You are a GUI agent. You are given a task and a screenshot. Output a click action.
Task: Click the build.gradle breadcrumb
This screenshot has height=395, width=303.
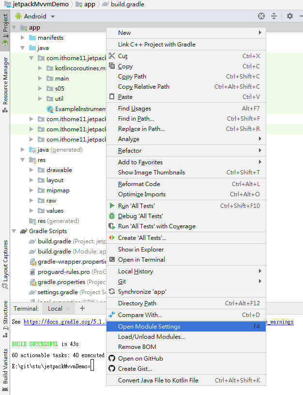tap(123, 4)
